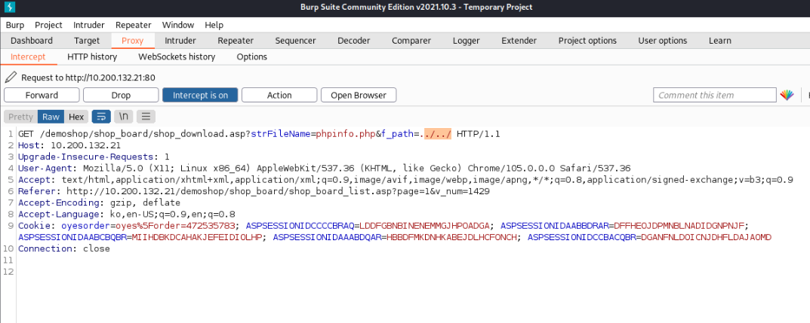810x323 pixels.
Task: Switch to Pretty view
Action: 20,117
